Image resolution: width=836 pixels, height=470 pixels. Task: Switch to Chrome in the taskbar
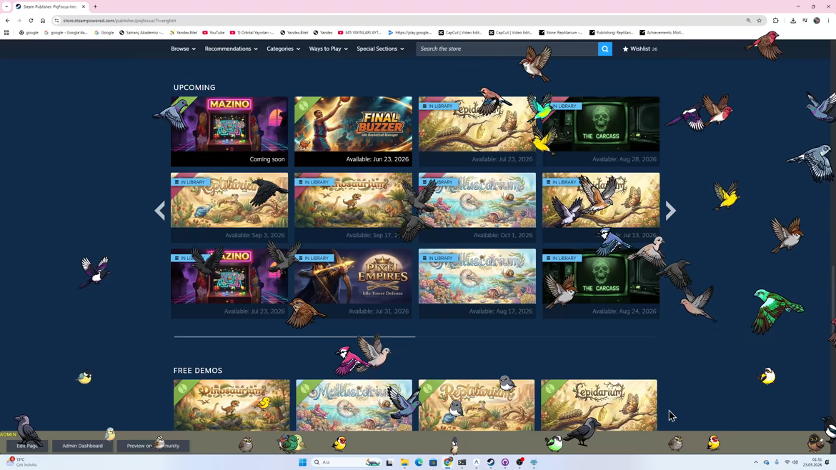coord(448,462)
